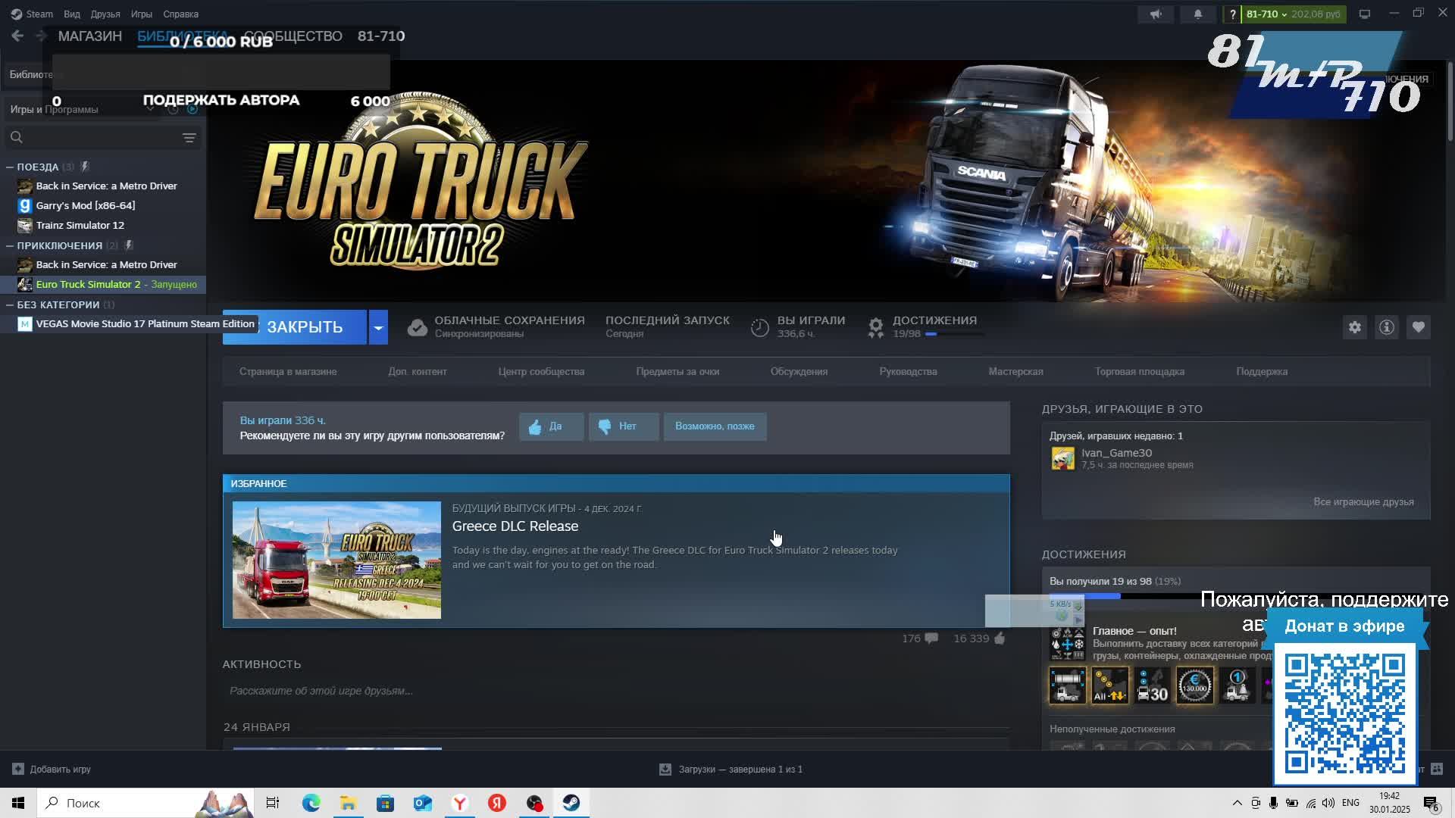Expand the Игры и Программы filter dropdown
The image size is (1455, 818).
(150, 108)
